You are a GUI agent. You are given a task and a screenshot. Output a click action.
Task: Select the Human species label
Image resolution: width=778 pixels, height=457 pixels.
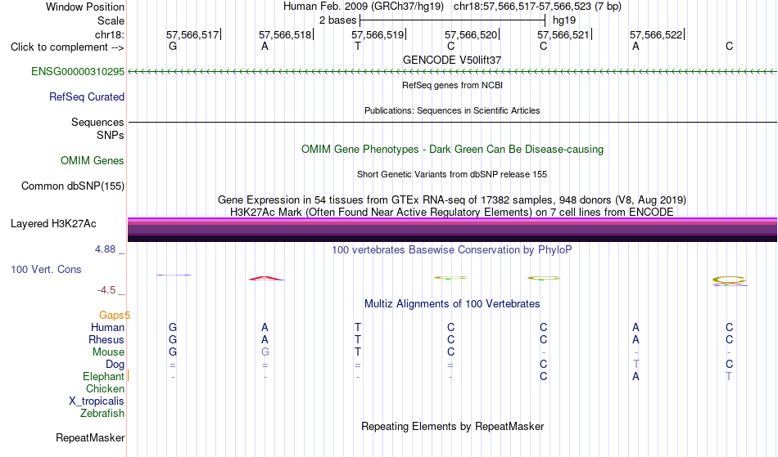click(107, 328)
